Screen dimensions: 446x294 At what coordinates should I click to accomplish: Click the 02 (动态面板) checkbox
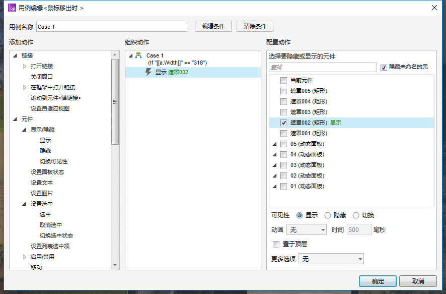coord(283,176)
